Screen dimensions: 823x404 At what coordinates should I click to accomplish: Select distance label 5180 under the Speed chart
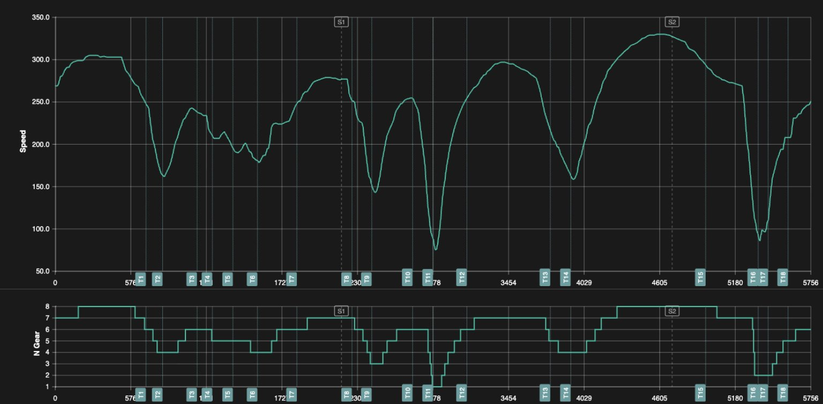click(735, 282)
